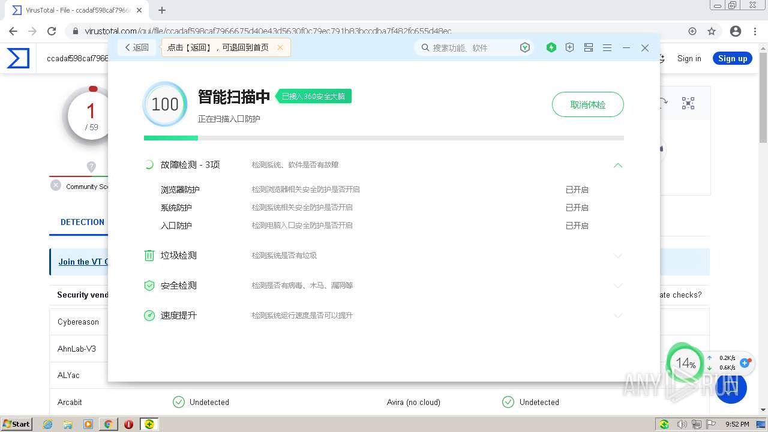Go back in Chrome

[x=13, y=31]
